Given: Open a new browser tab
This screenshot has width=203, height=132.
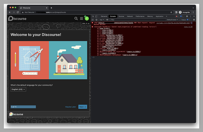Looking at the screenshot, I should pyautogui.click(x=51, y=8).
